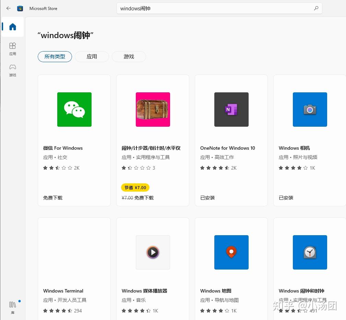The height and width of the screenshot is (320, 346).
Task: Click 应用 • 高效工作 category text
Action: tap(217, 157)
